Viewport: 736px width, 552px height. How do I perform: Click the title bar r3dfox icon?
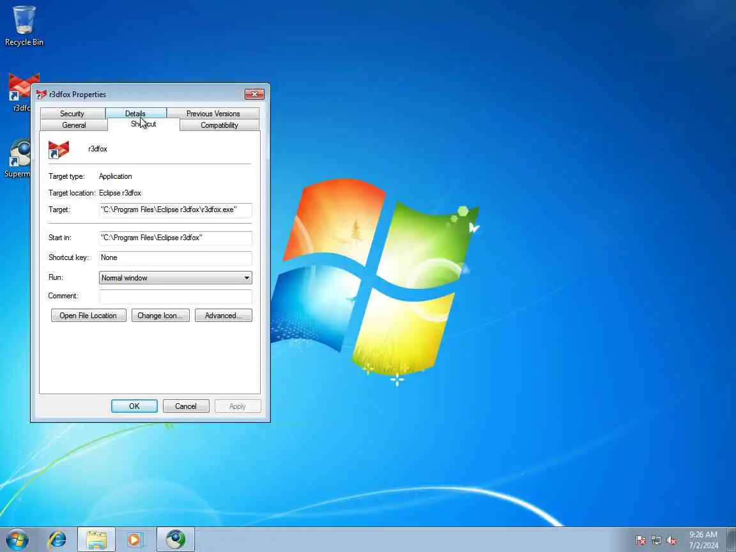42,95
